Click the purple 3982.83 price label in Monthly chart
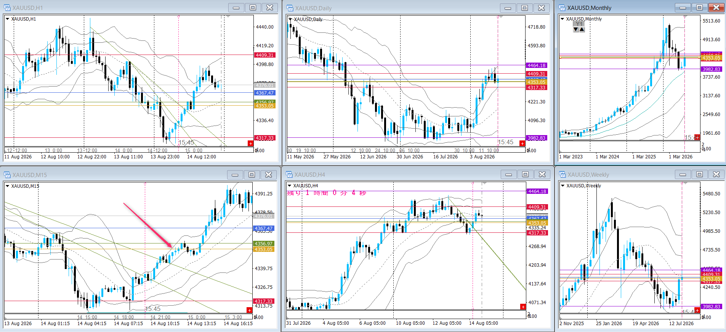This screenshot has width=726, height=332. point(711,69)
